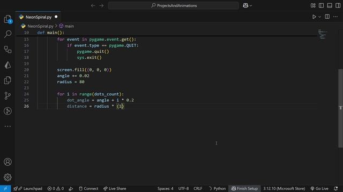Click for event in pygame.event.get() line
The height and width of the screenshot is (192, 343).
click(96, 39)
